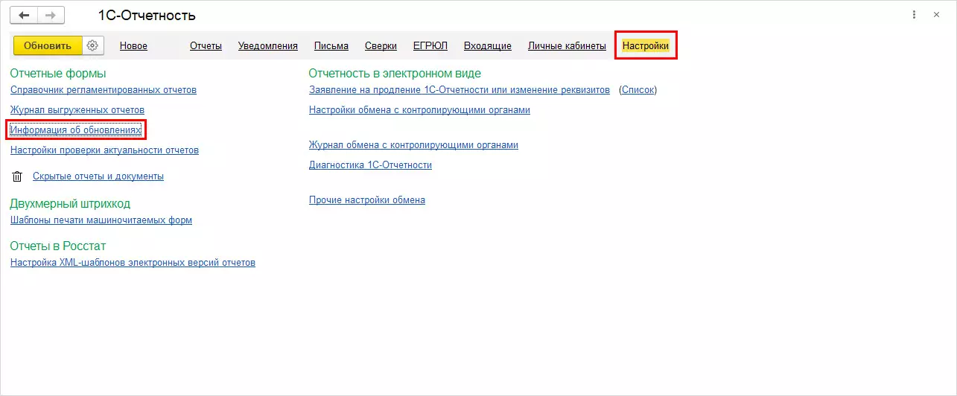
Task: Click the 1С-Отчетность window title
Action: tap(147, 16)
